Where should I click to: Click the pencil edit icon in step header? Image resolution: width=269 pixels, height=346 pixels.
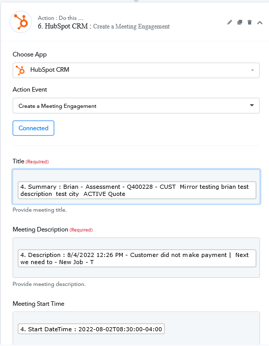tap(229, 22)
